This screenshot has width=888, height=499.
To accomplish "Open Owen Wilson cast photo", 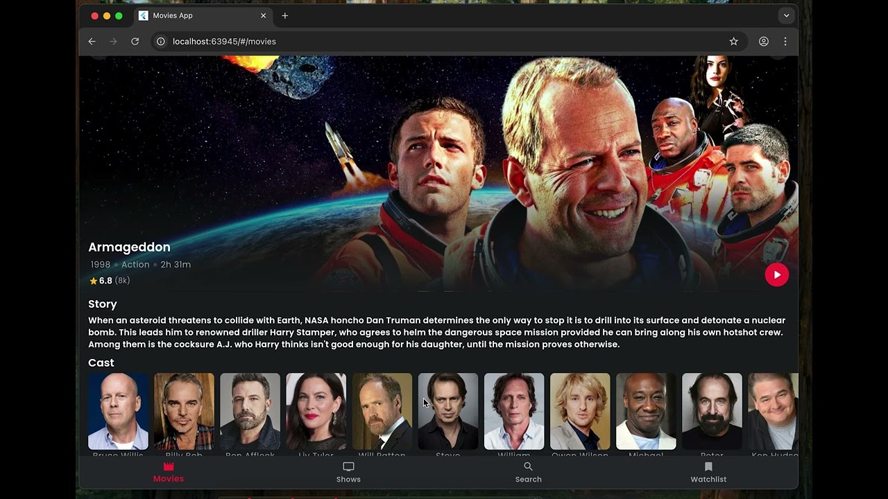I will click(x=580, y=411).
